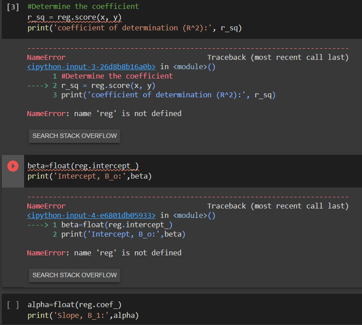Click the ----> 2 arrow in first traceback
This screenshot has width=362, height=325.
tap(38, 85)
